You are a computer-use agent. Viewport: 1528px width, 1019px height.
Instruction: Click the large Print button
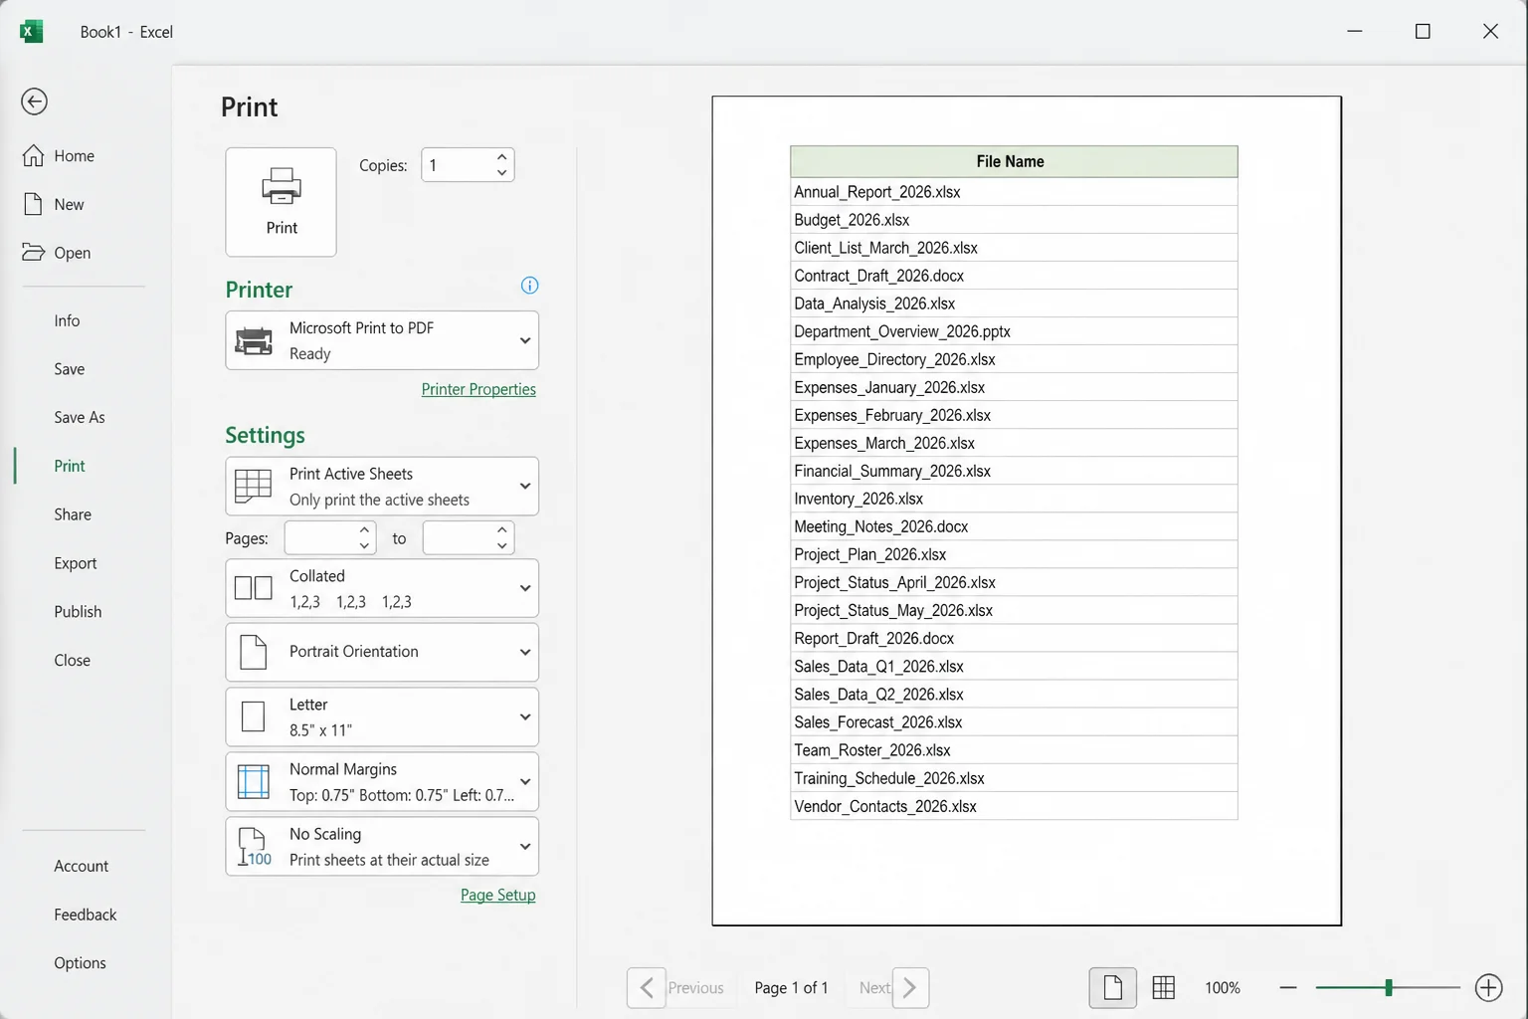click(x=282, y=202)
